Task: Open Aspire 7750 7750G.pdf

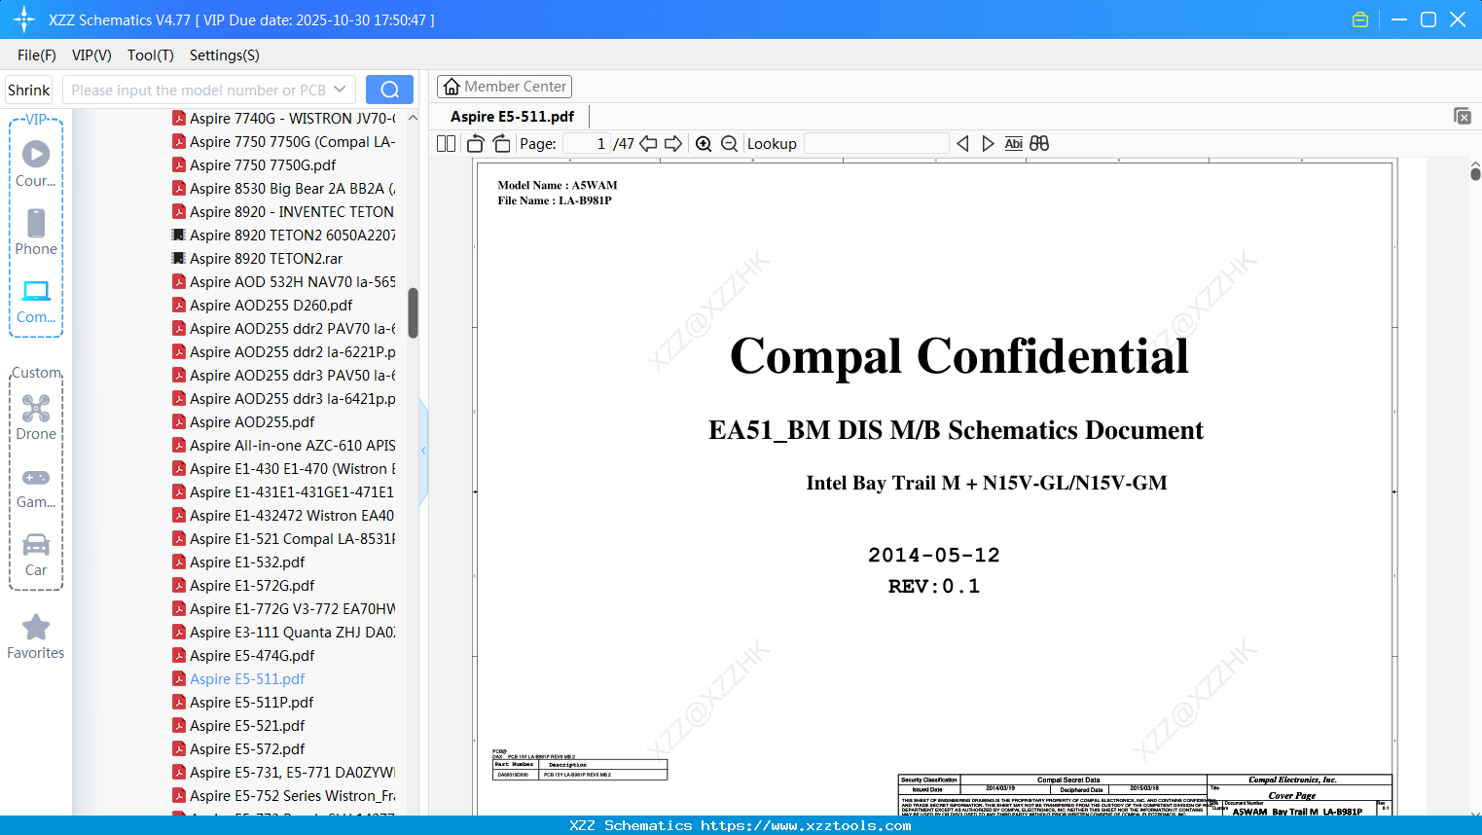Action: click(x=254, y=164)
